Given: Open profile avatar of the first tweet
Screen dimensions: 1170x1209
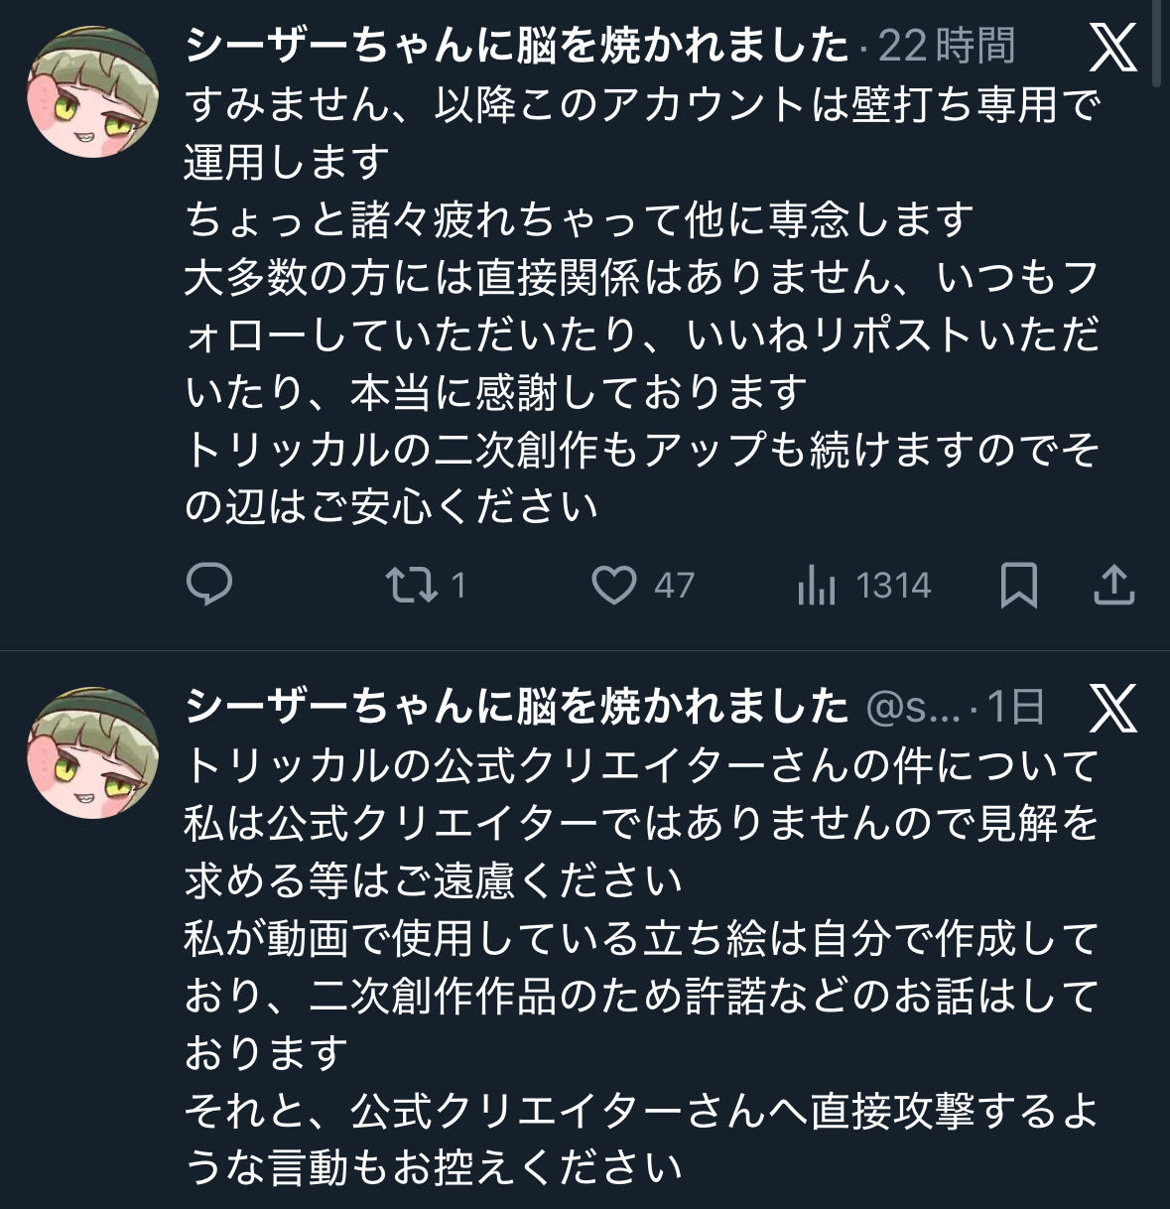Looking at the screenshot, I should click(x=92, y=93).
